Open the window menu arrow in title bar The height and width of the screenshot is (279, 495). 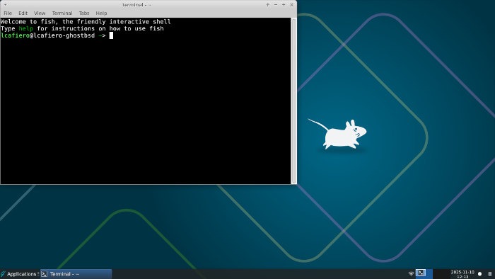point(5,5)
